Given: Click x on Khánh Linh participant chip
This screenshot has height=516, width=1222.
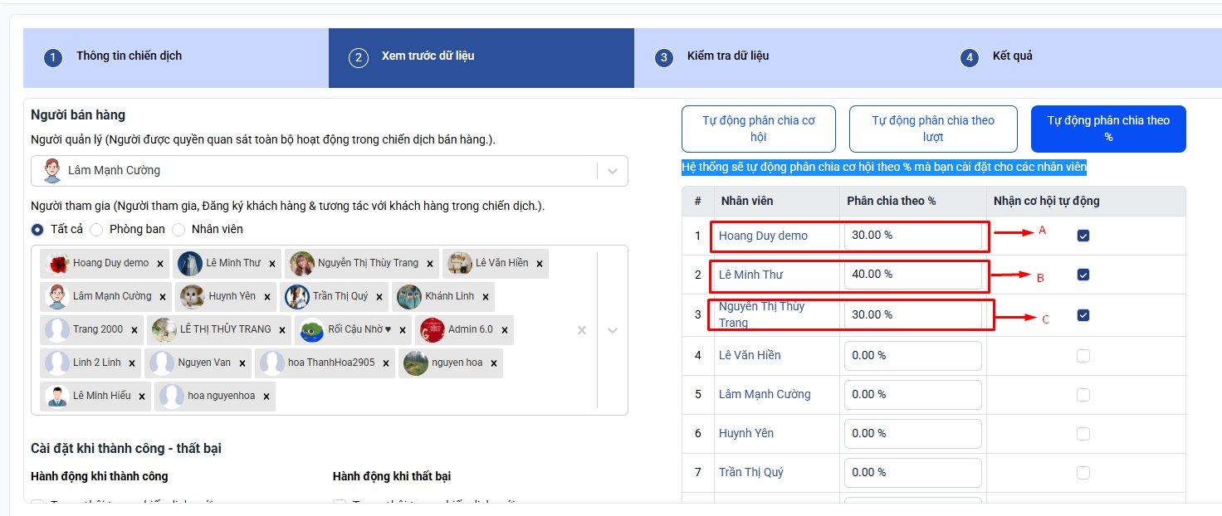Looking at the screenshot, I should click(x=486, y=297).
